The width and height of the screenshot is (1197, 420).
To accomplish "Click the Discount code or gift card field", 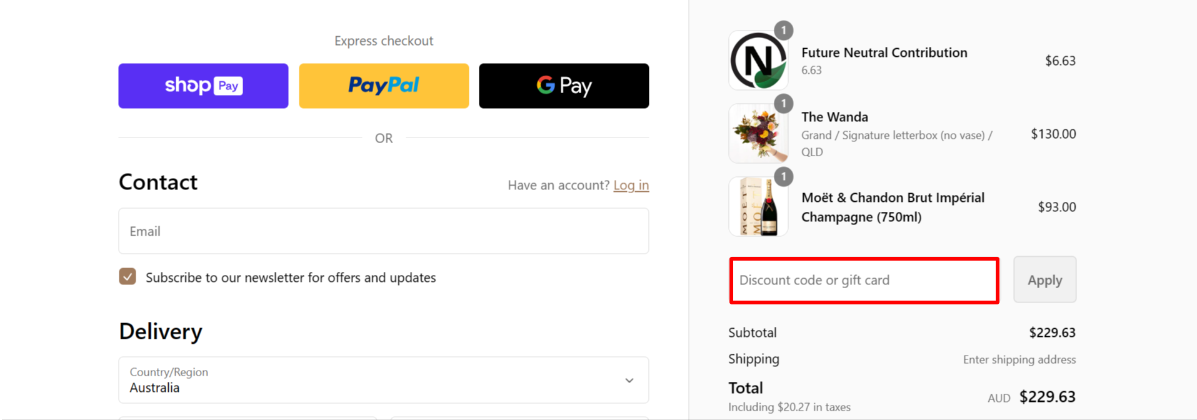I will click(864, 280).
